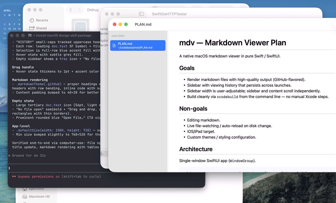Click the 'App-level' heading in terminal
The height and width of the screenshot is (203, 336).
click(x=21, y=126)
